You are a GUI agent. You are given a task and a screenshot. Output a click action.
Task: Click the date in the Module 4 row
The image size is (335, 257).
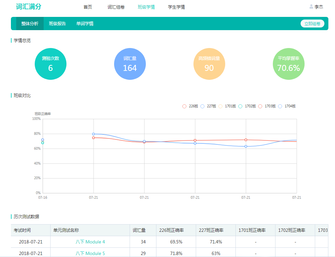31,242
